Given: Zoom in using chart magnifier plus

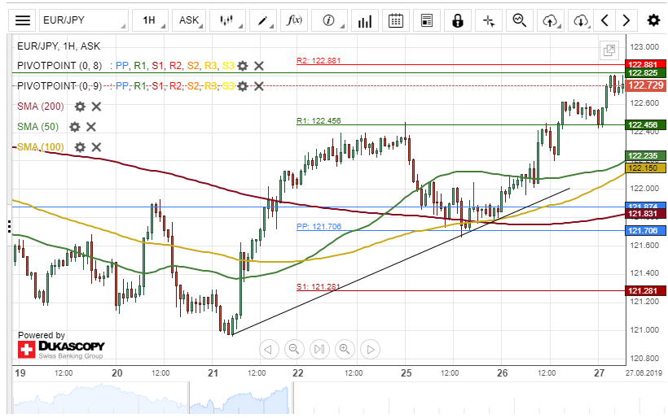Looking at the screenshot, I should [x=345, y=349].
